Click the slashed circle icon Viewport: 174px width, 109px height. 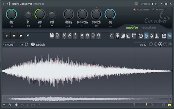(x=165, y=44)
